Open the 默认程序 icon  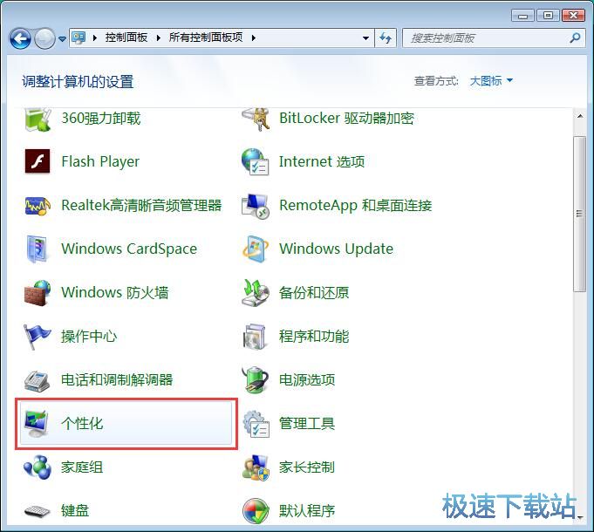(256, 511)
